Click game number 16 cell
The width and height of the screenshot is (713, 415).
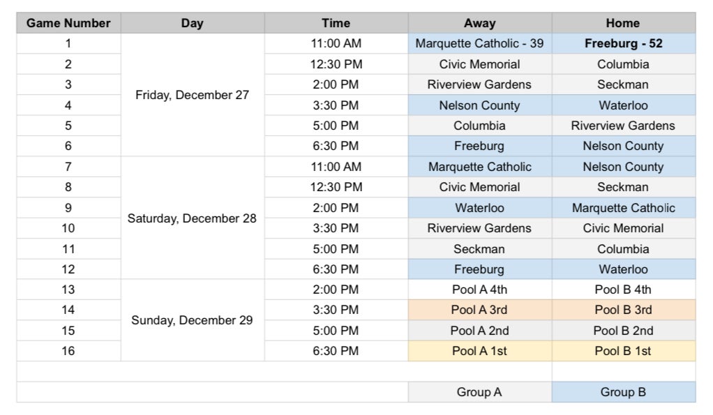tap(68, 351)
